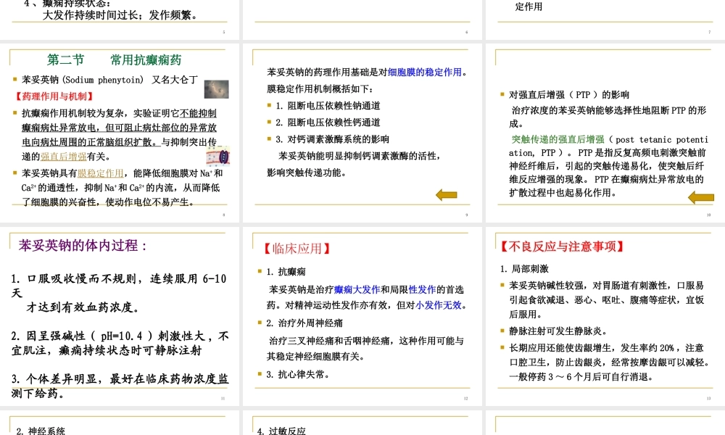This screenshot has height=435, width=725.
Task: Click the underlined link 癫痫大发作
Action: [357, 289]
